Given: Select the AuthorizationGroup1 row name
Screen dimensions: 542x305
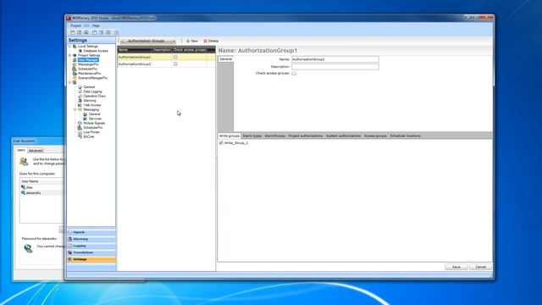Looking at the screenshot, I should click(135, 57).
